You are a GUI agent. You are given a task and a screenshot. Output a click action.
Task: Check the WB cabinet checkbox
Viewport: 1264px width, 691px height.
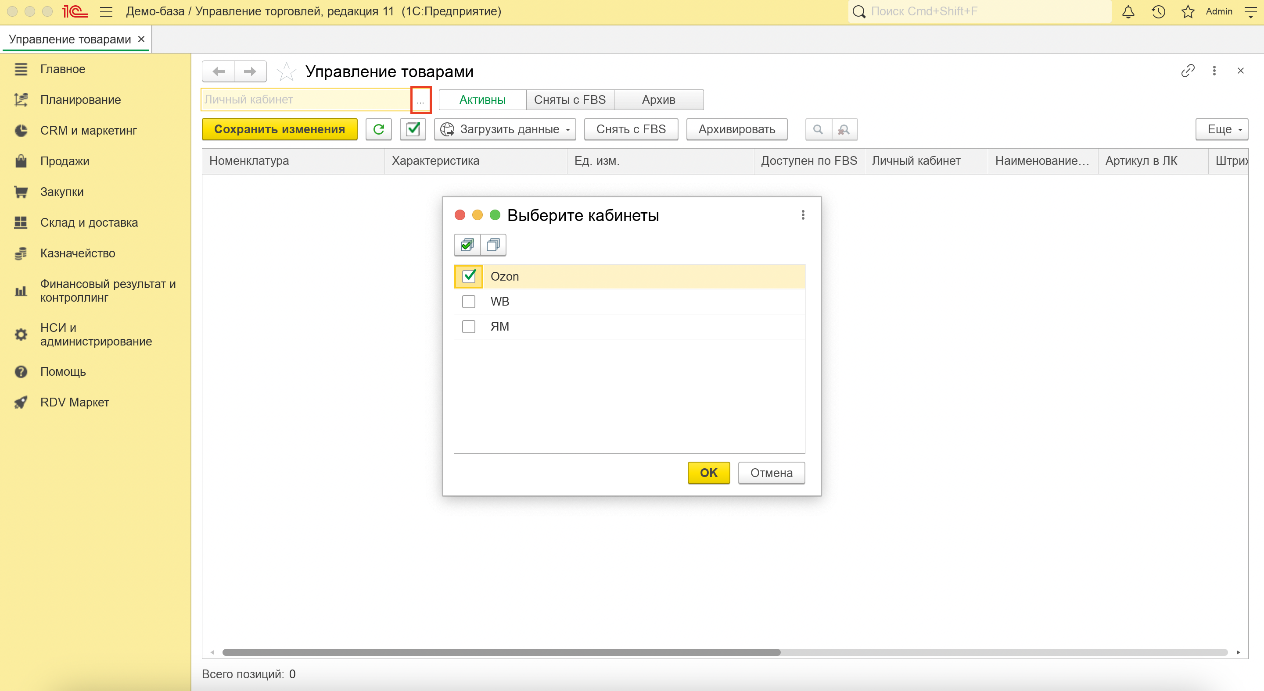(469, 301)
